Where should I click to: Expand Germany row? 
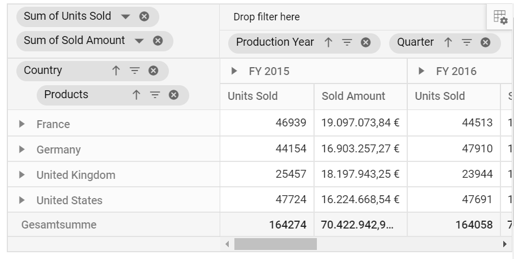point(21,150)
